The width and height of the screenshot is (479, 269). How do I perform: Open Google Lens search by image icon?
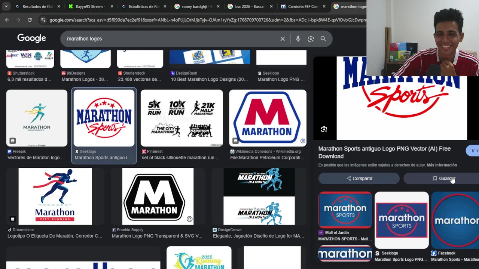click(311, 39)
